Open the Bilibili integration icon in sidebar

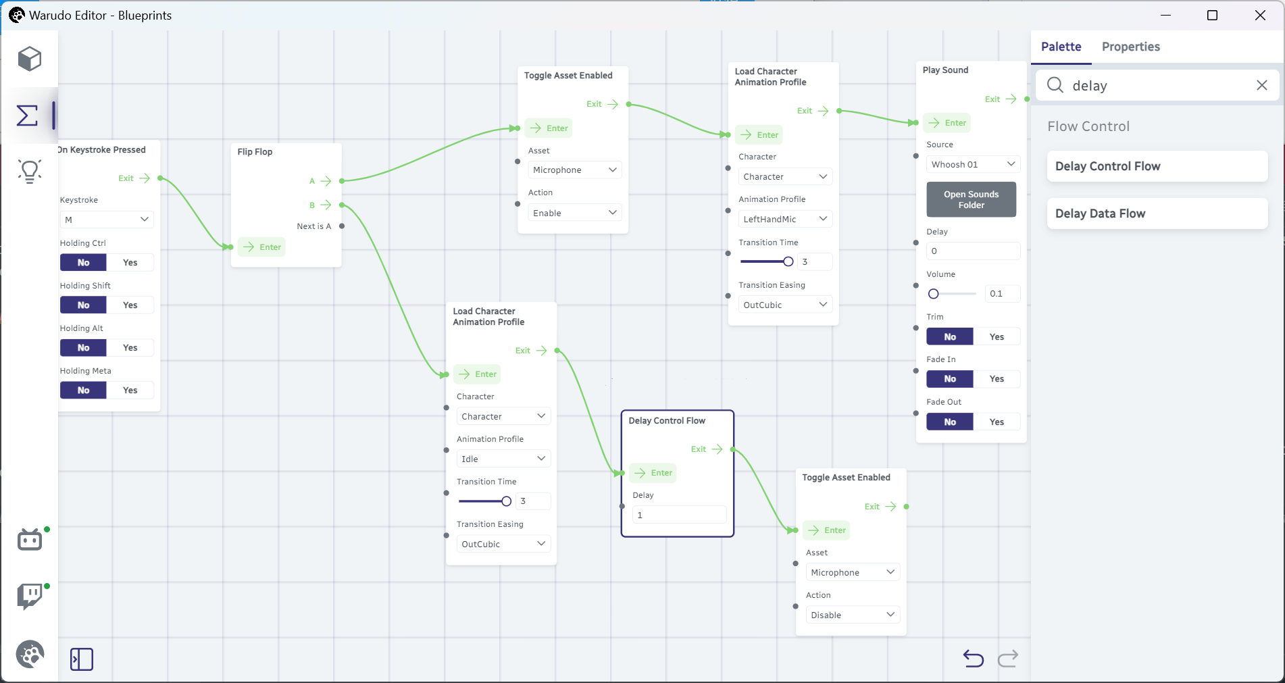click(30, 539)
